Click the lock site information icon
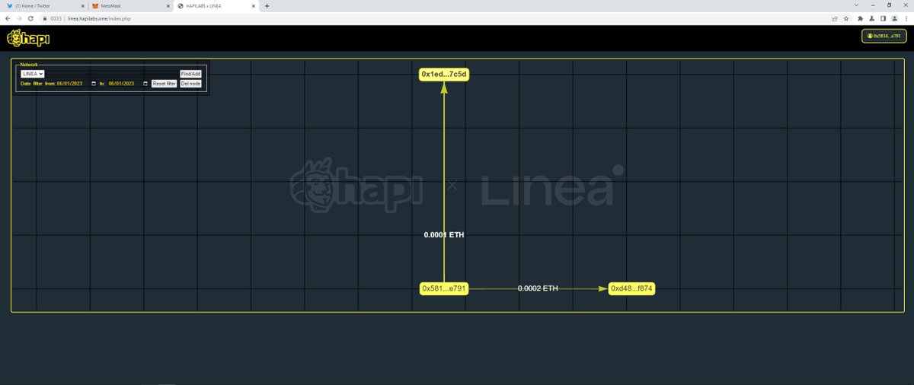This screenshot has width=914, height=385. (x=45, y=18)
